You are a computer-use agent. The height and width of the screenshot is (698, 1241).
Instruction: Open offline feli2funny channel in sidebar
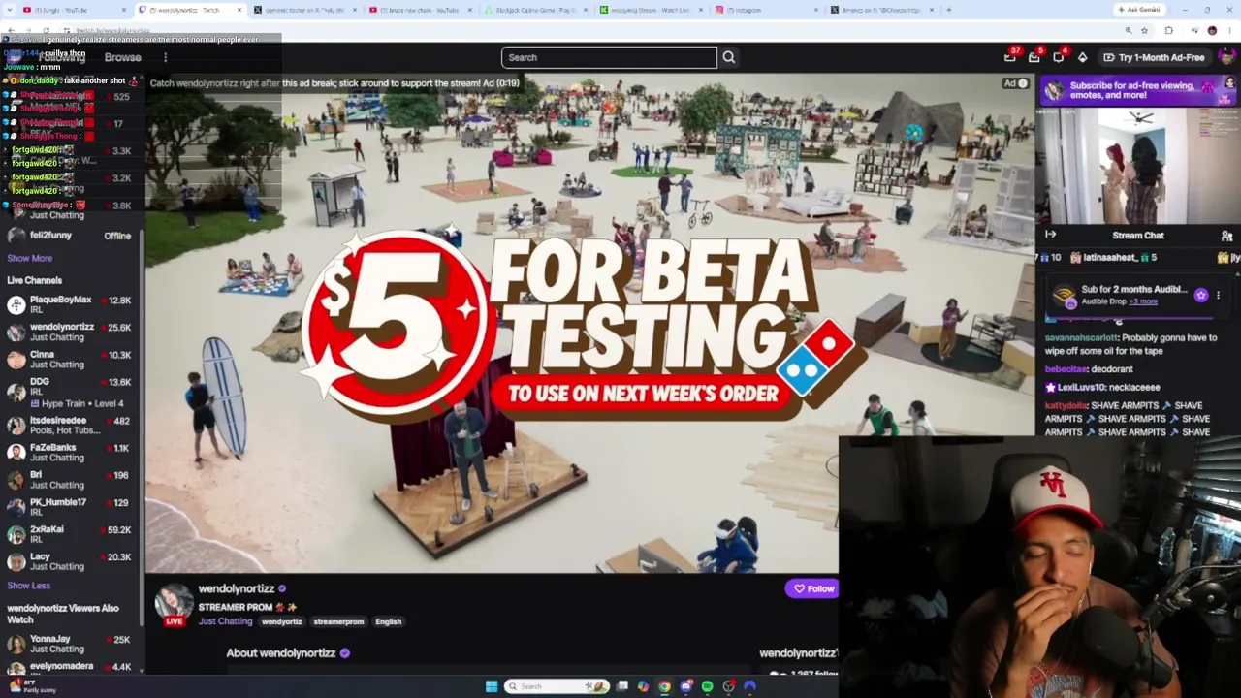click(x=72, y=236)
